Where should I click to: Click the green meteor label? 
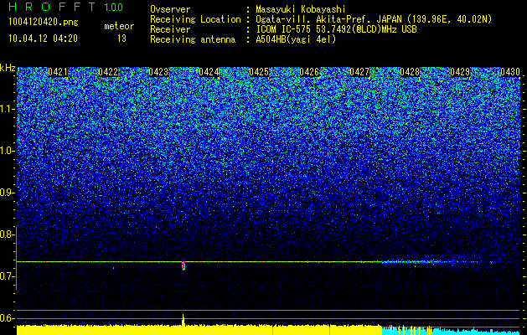pos(119,26)
